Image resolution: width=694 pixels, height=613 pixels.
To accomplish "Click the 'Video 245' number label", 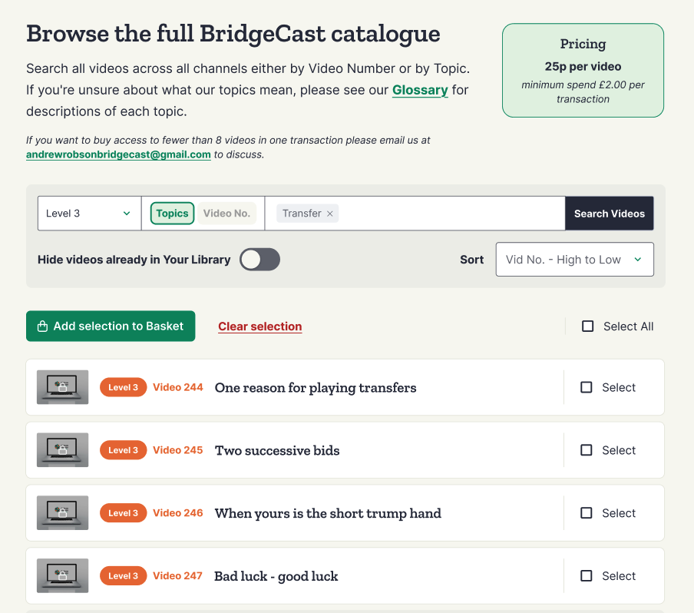I will click(178, 450).
